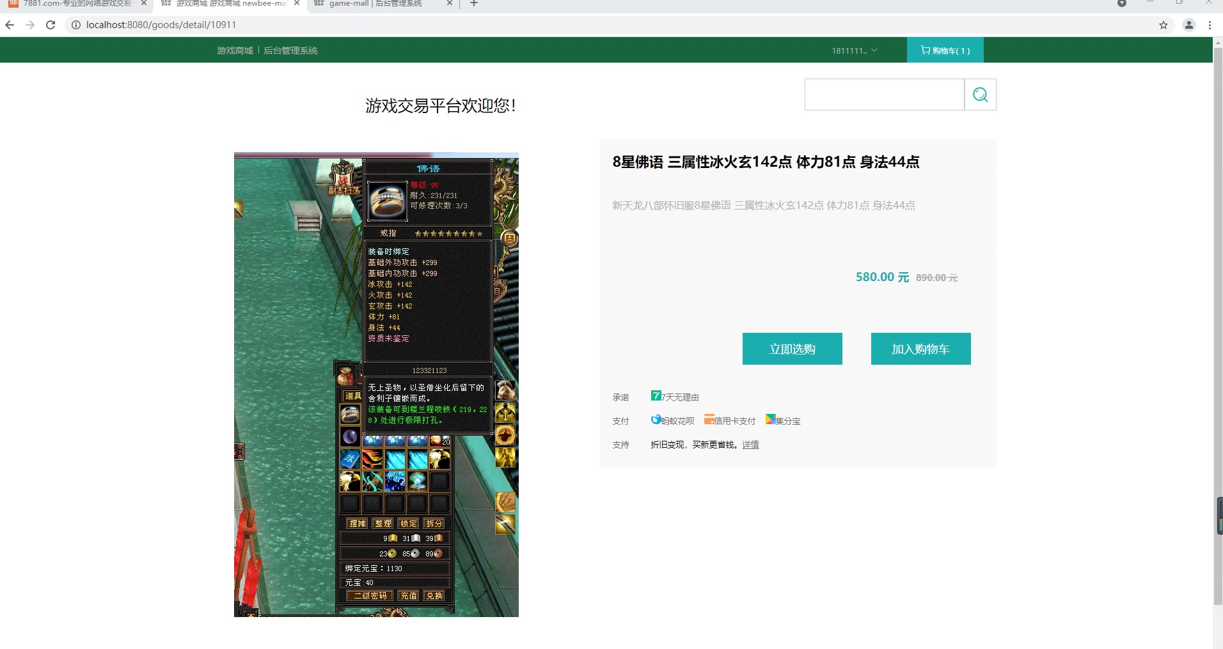
Task: Click the 加入购物车 button
Action: [920, 349]
